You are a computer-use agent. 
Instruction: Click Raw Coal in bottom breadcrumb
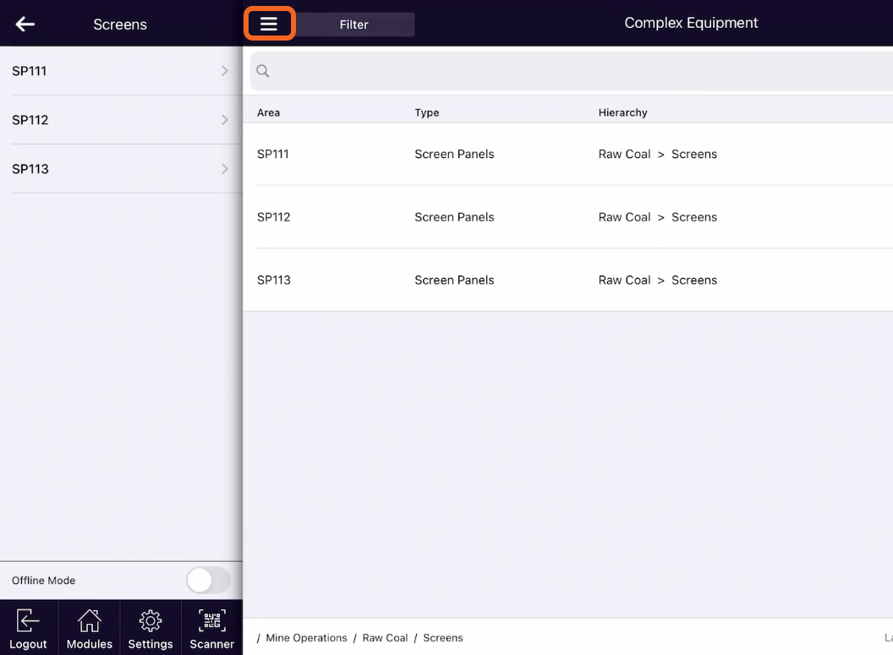pos(385,638)
